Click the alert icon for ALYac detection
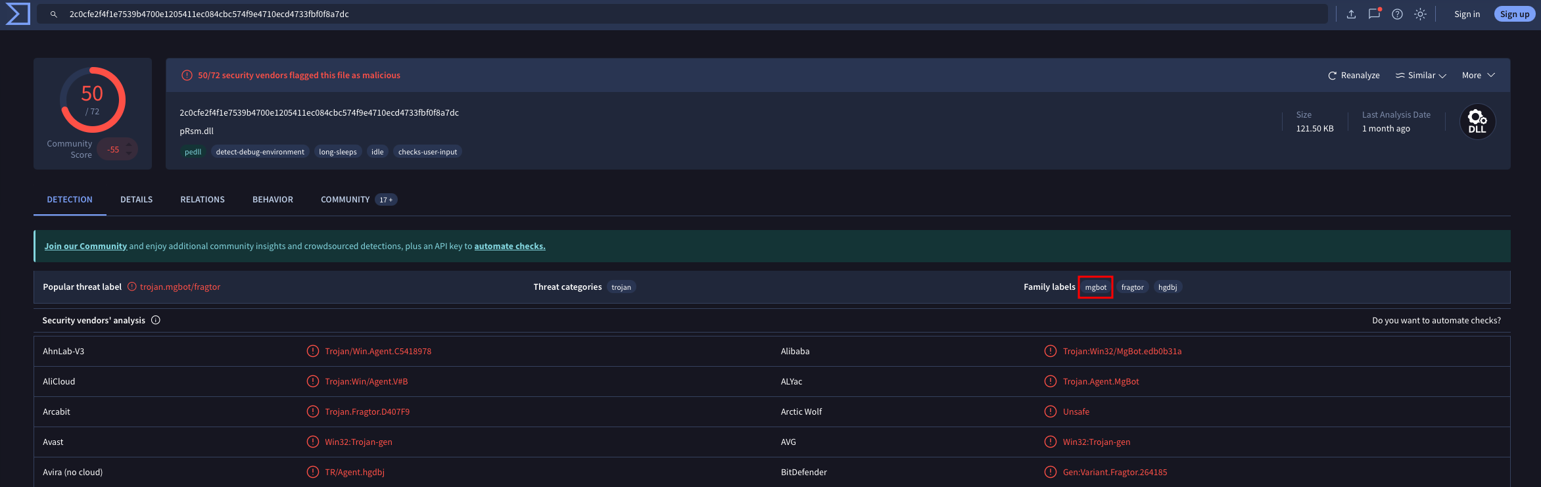This screenshot has height=487, width=1541. pyautogui.click(x=1051, y=381)
